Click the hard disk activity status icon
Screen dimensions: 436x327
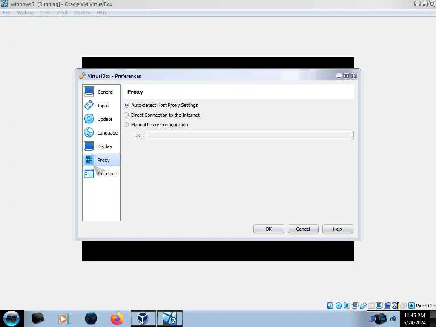(x=330, y=306)
